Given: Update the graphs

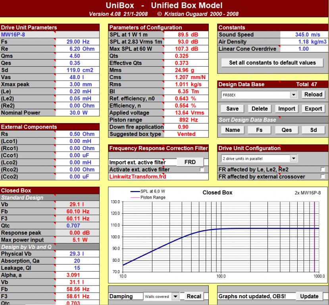Looking at the screenshot, I should click(309, 296).
